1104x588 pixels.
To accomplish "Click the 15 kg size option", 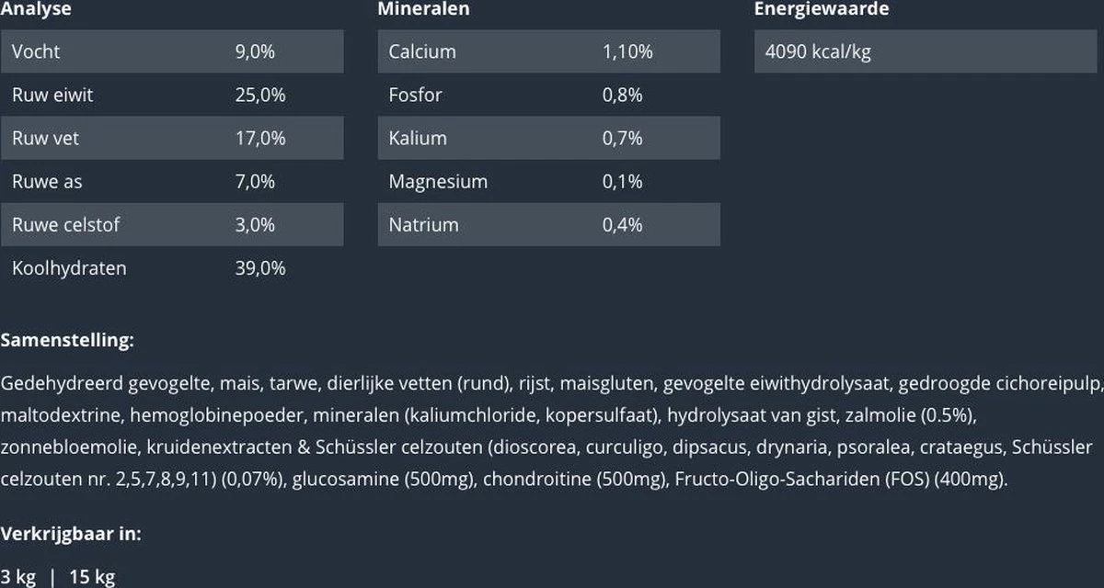I will tap(92, 577).
